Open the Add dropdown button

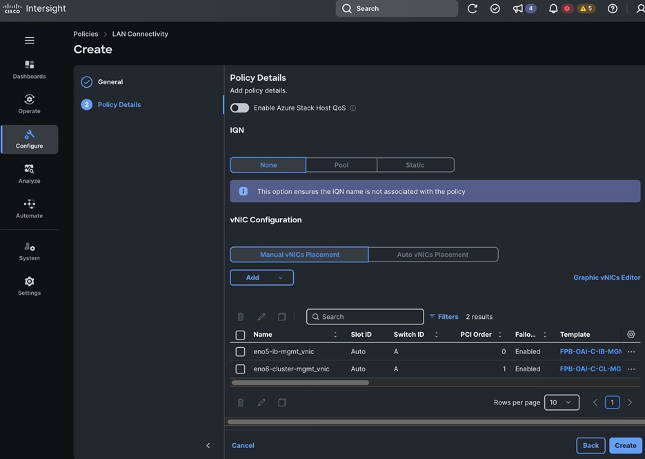(x=261, y=277)
